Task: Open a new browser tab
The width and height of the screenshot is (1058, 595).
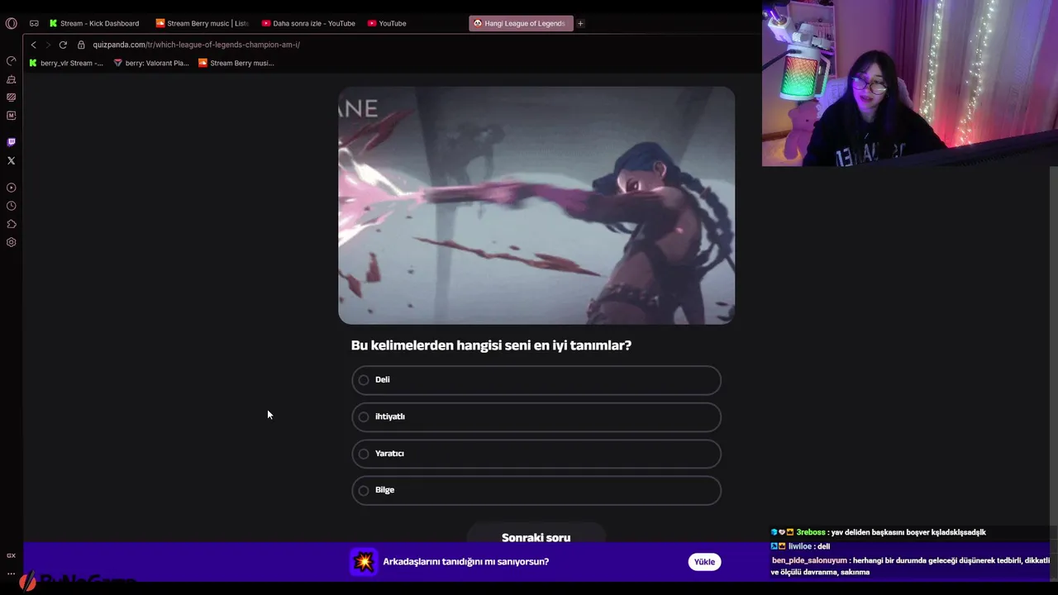Action: [x=580, y=23]
